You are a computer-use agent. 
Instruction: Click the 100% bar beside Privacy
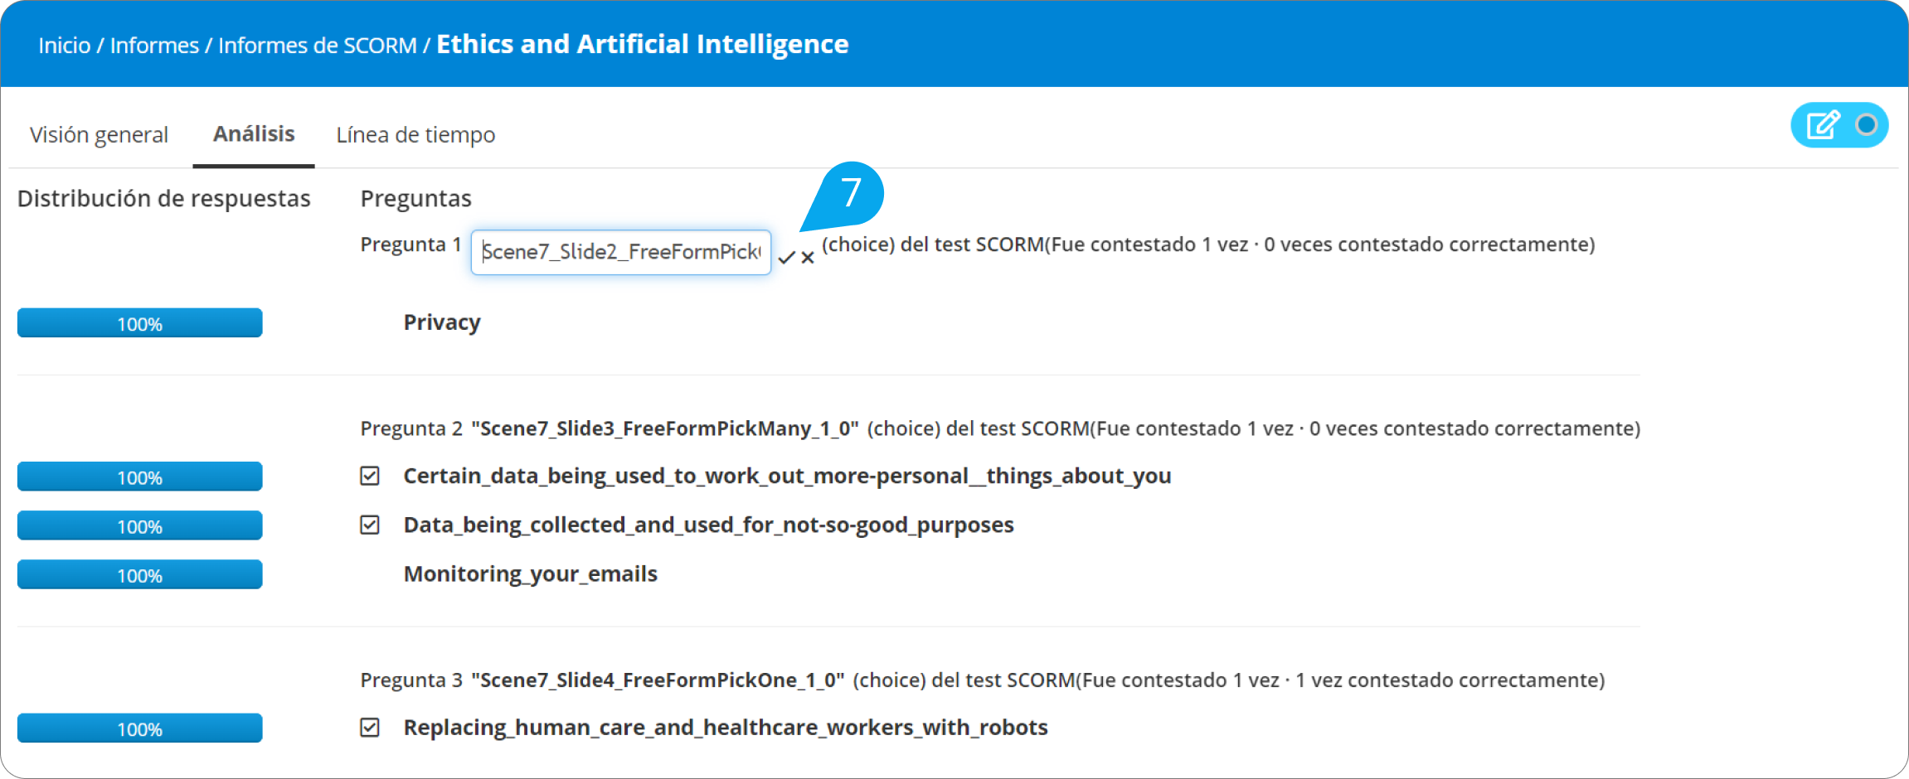pyautogui.click(x=139, y=323)
